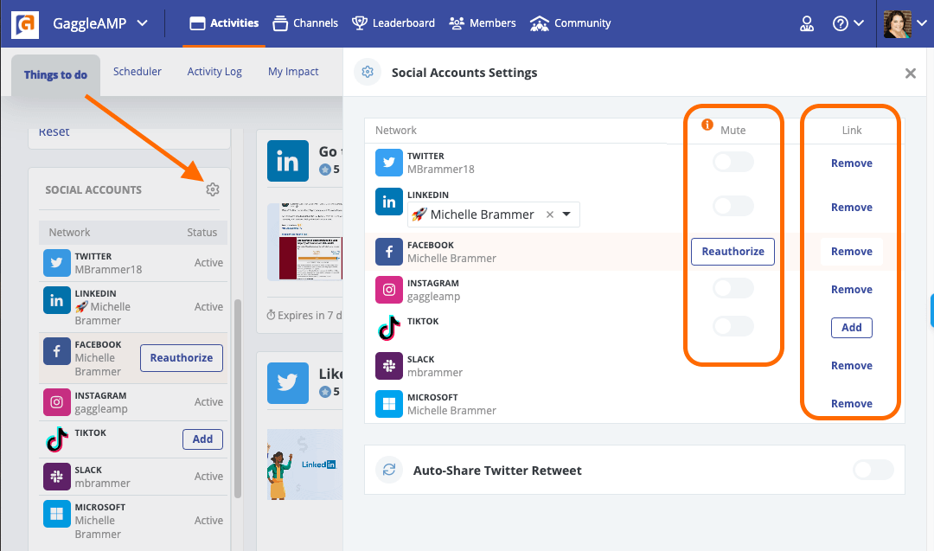The image size is (934, 551).
Task: Click Microsoft icon in settings table
Action: click(x=389, y=404)
